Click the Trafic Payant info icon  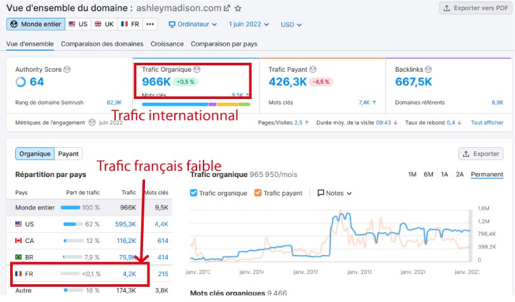(x=313, y=70)
